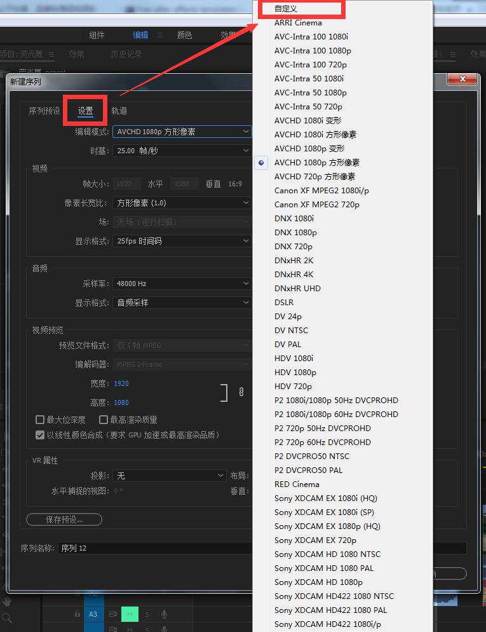This screenshot has width=486, height=632.
Task: Select DV PAL editing mode
Action: pos(288,345)
